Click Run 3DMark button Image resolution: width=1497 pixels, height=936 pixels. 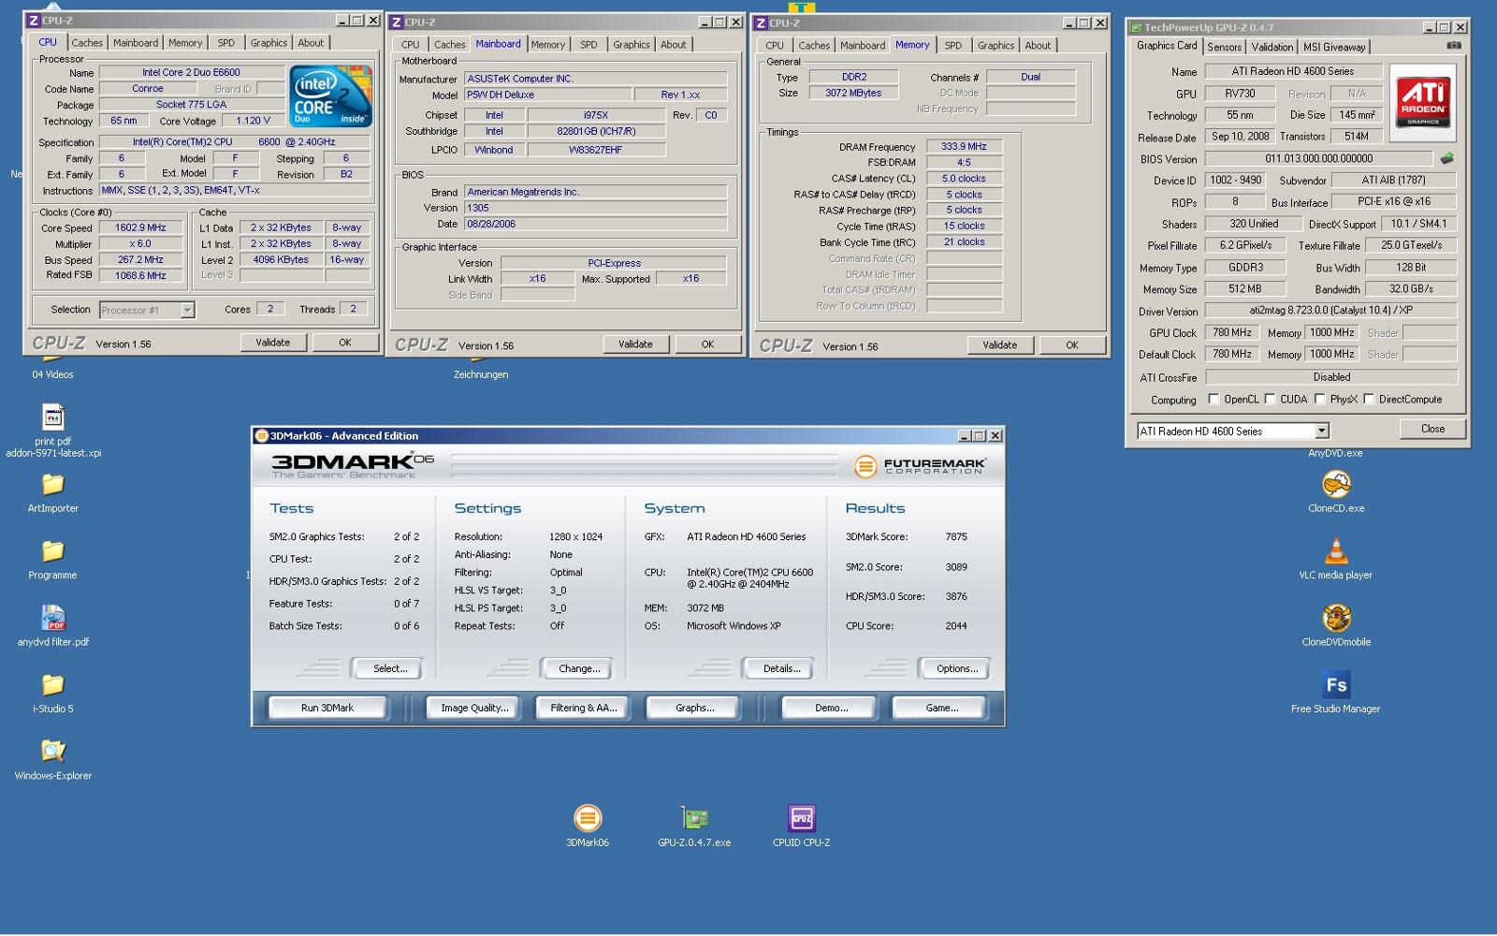click(x=327, y=708)
